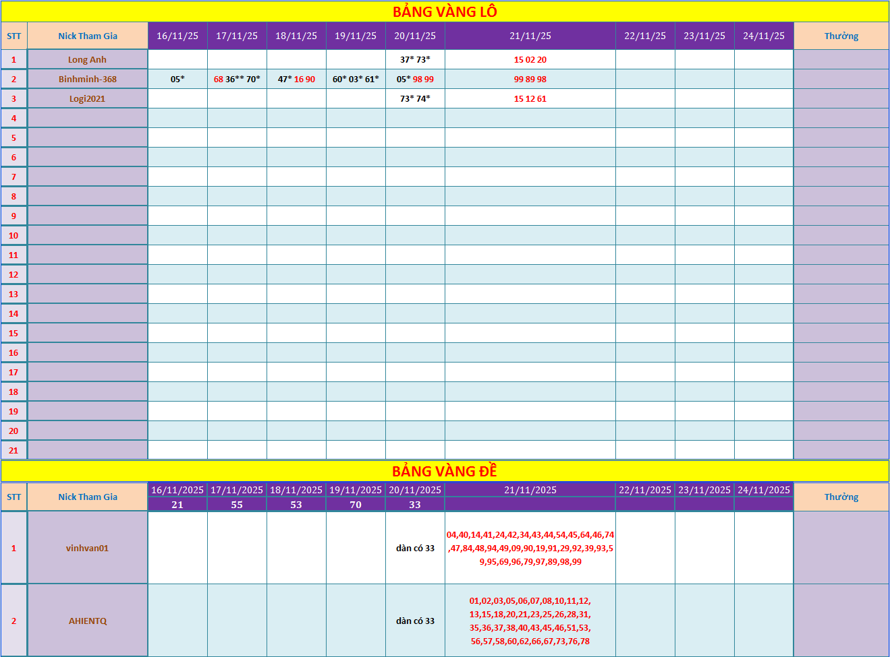890x657 pixels.
Task: Select the "AHIENTQ" participant cell
Action: tap(87, 621)
